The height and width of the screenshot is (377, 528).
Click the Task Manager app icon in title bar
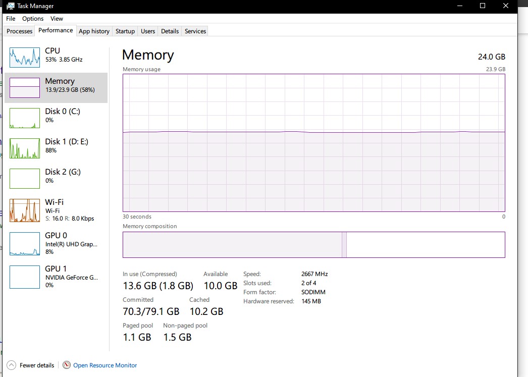tap(10, 6)
